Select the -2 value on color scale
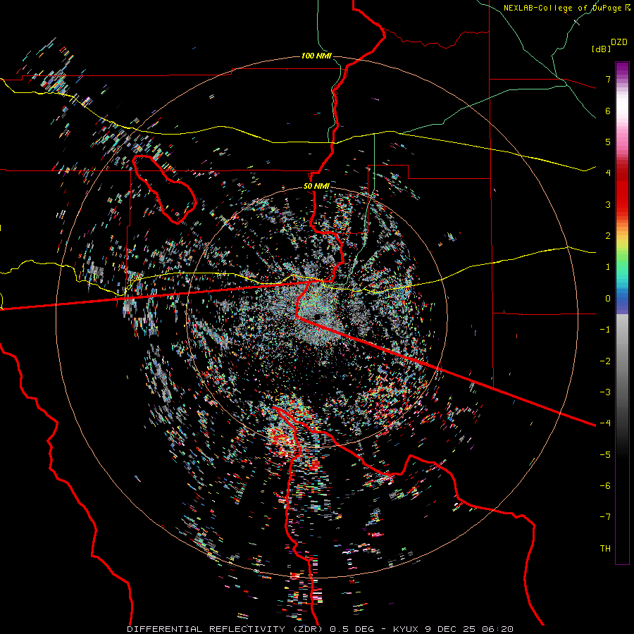This screenshot has width=634, height=634. coord(605,361)
